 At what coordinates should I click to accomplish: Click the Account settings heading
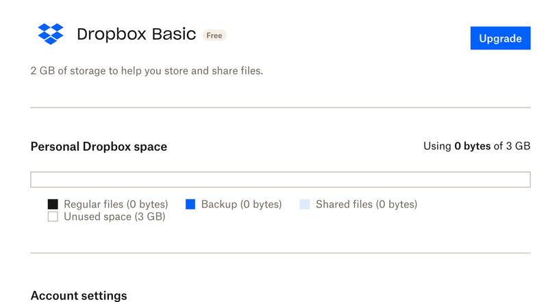(79, 296)
